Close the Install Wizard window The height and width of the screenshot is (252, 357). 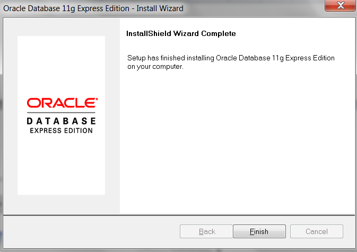[x=341, y=5]
